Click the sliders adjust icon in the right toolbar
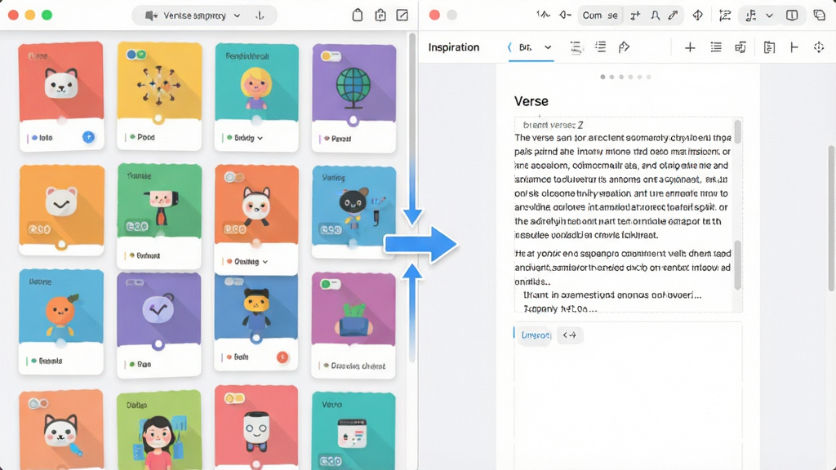The width and height of the screenshot is (836, 470). tap(725, 15)
